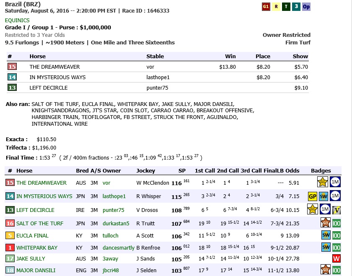Screen dimensions: 352x276
Task: Click the red G1 grade badge
Action: click(x=266, y=7)
